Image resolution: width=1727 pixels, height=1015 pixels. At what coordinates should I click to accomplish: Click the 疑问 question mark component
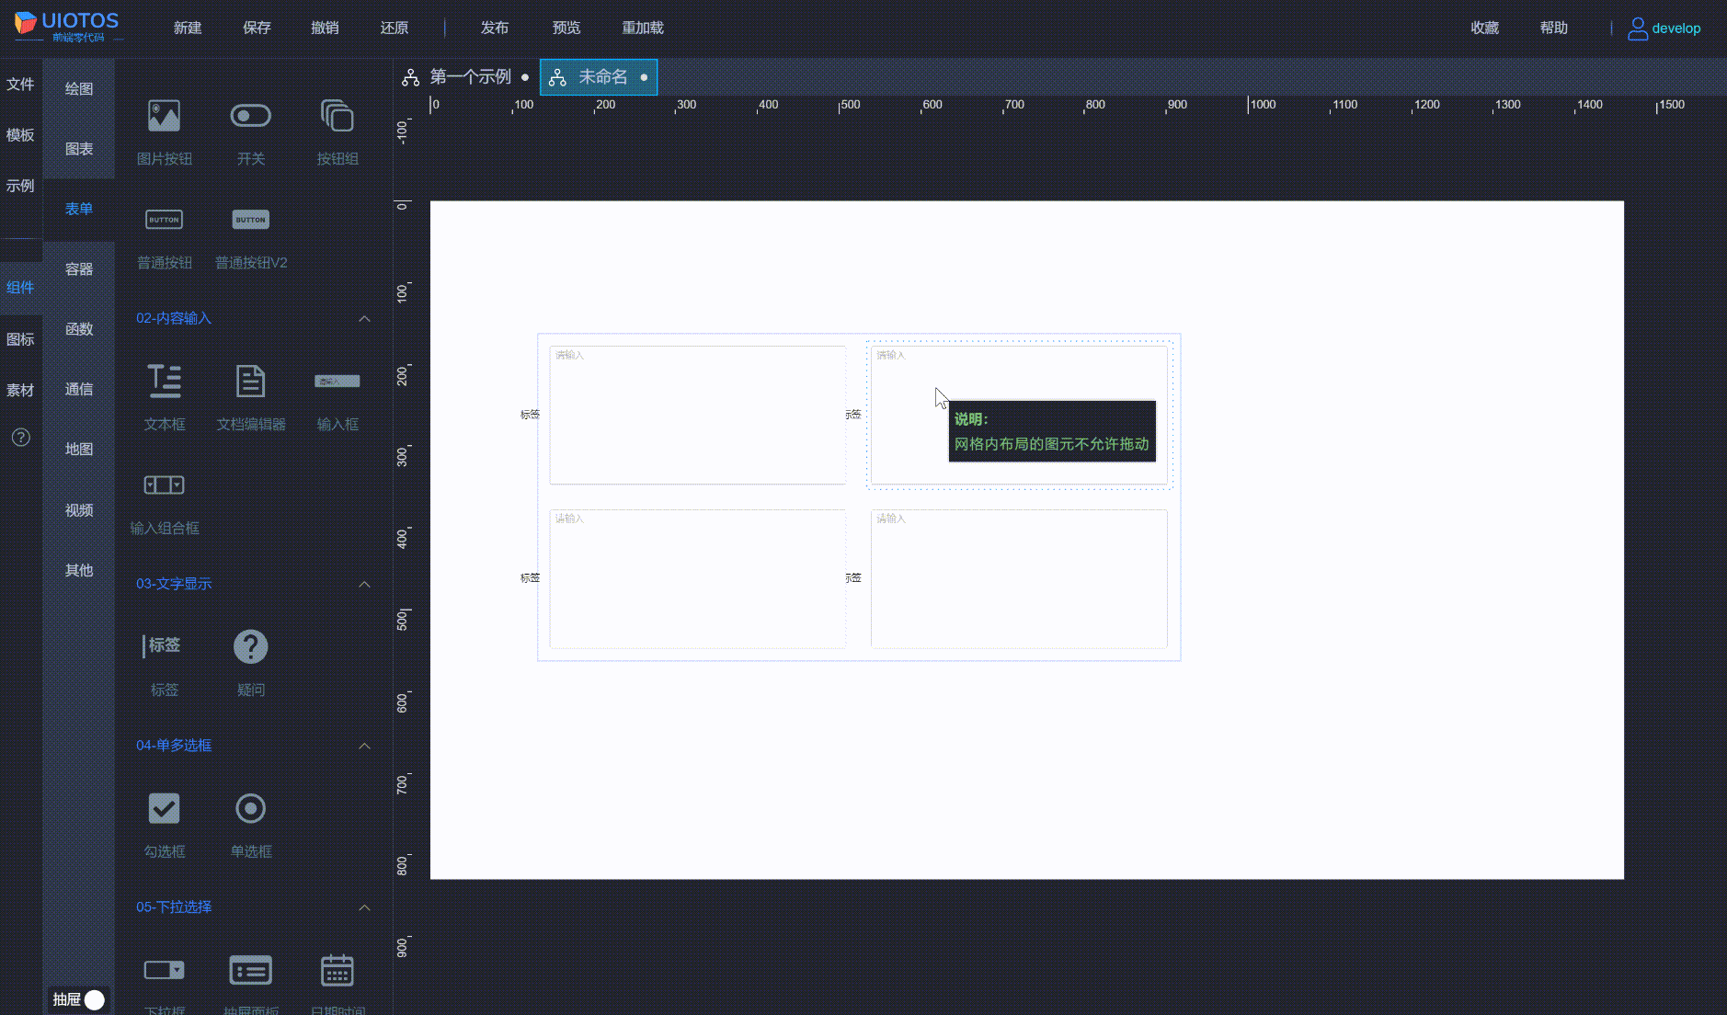coord(250,647)
